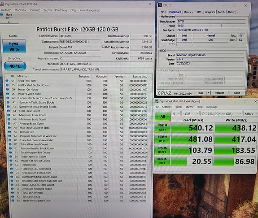
Task: Click the status circle beside Temperature attribute
Action: click(x=11, y=165)
